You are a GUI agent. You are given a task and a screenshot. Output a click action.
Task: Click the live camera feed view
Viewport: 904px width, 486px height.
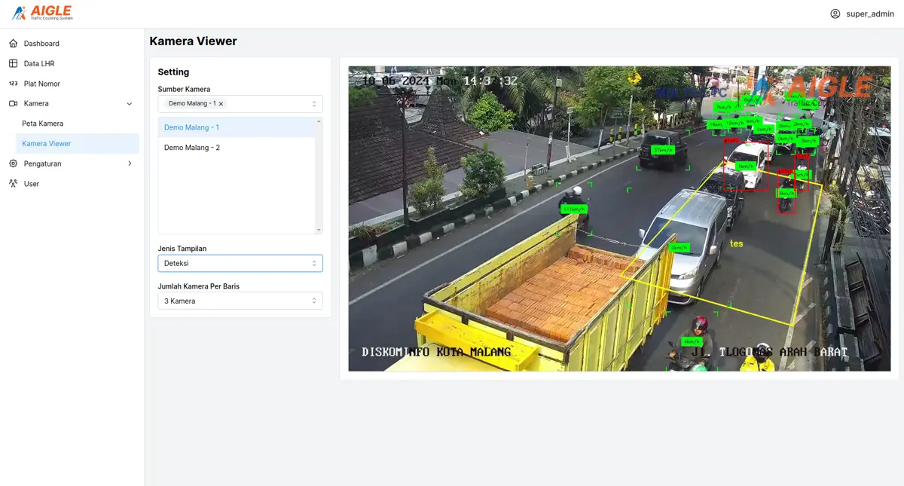618,219
